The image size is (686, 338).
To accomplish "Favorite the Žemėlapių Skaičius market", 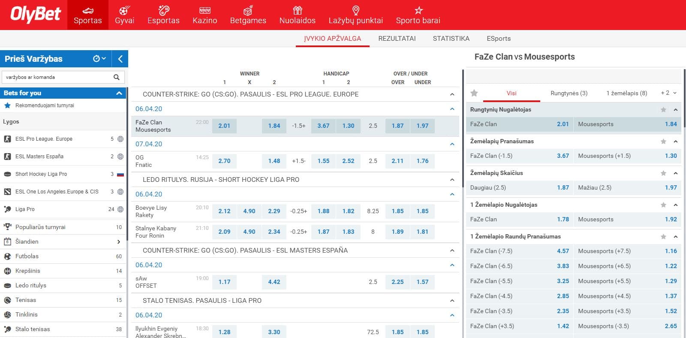I will point(663,173).
